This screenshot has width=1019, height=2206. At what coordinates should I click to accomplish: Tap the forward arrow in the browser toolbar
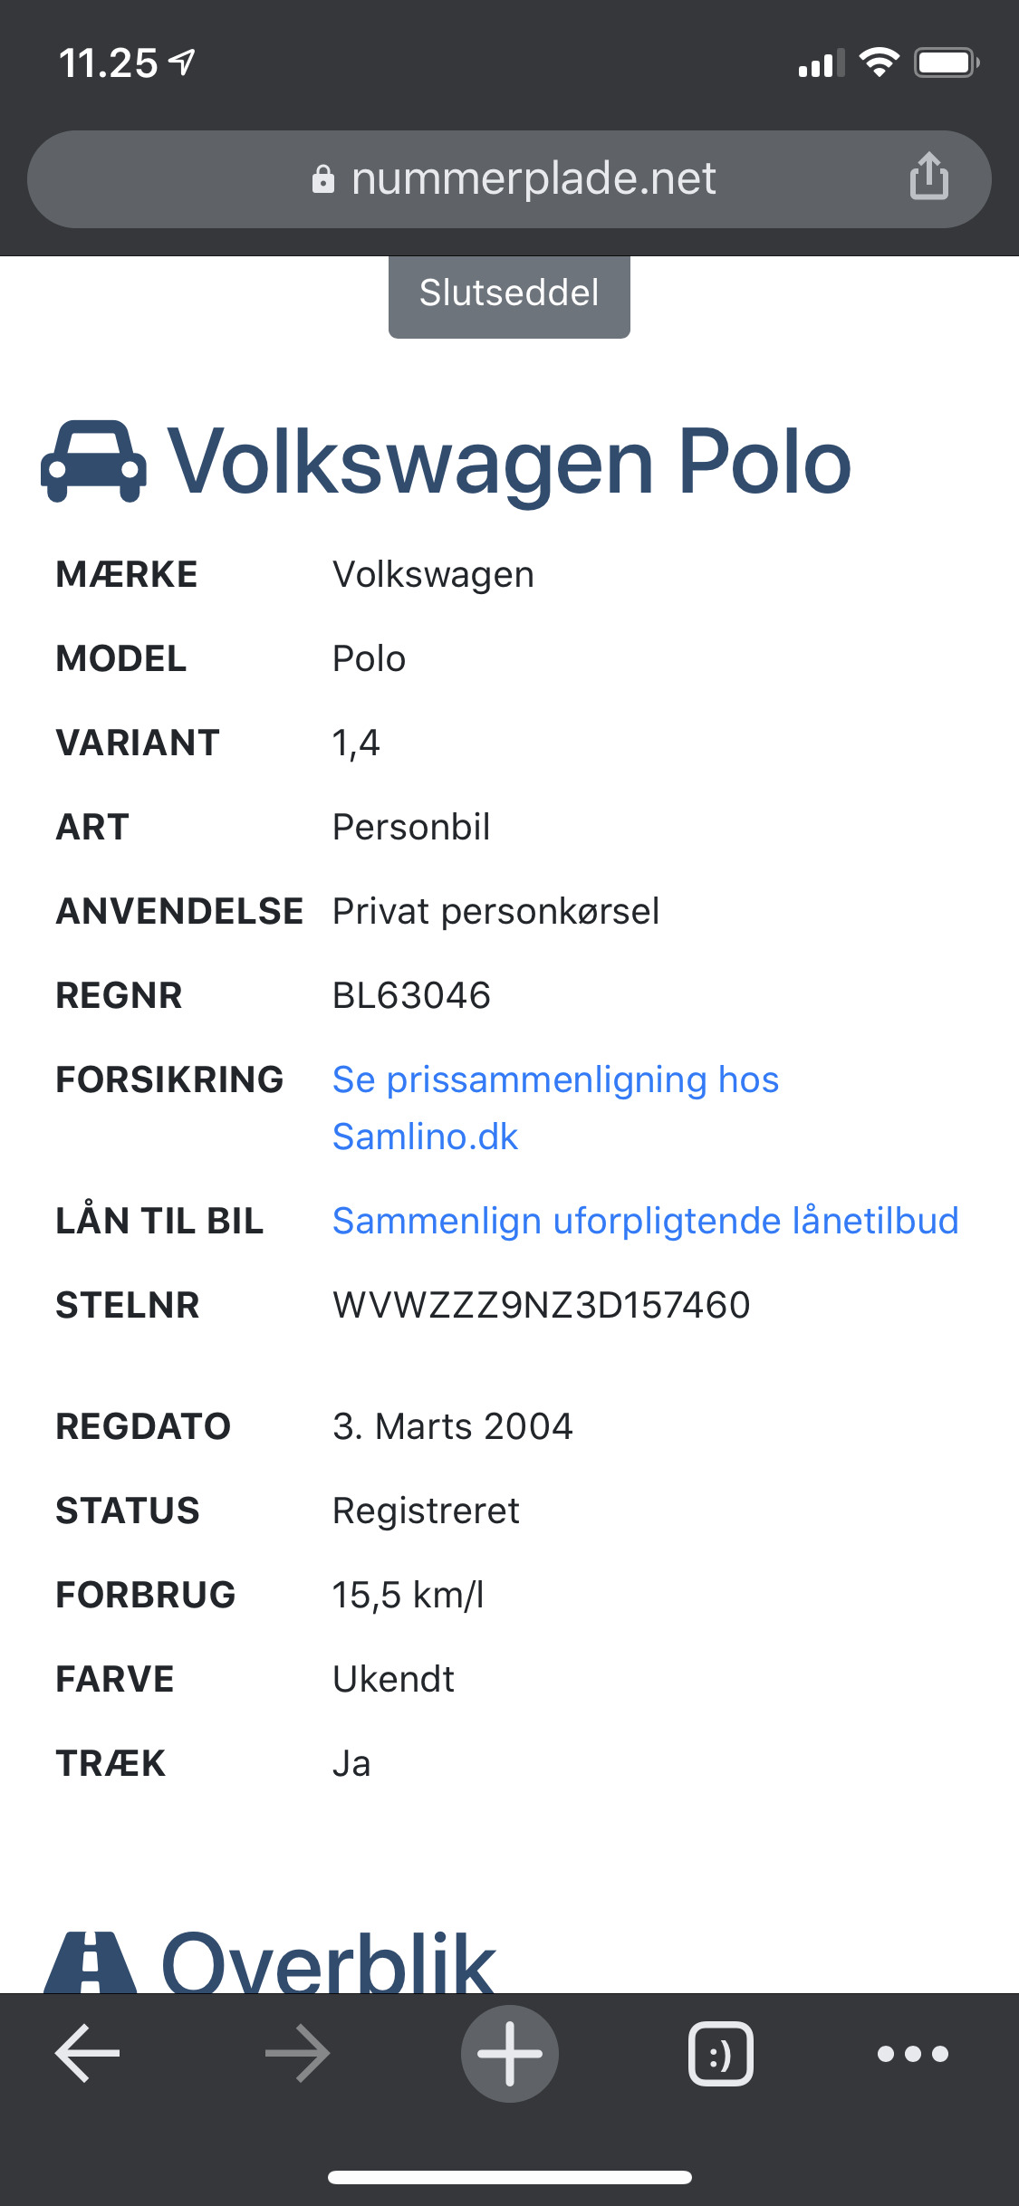pyautogui.click(x=299, y=2053)
